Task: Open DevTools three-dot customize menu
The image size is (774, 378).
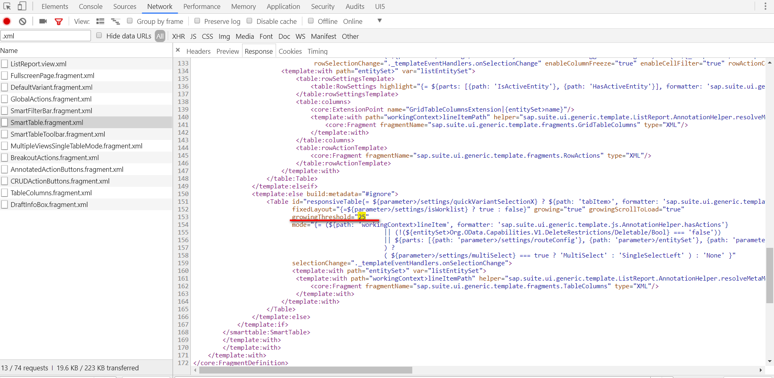Action: coord(765,6)
